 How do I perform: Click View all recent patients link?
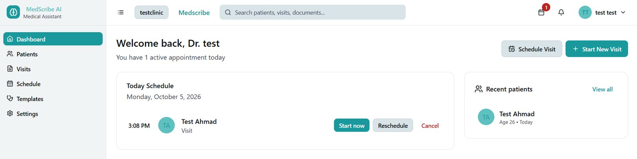click(602, 89)
